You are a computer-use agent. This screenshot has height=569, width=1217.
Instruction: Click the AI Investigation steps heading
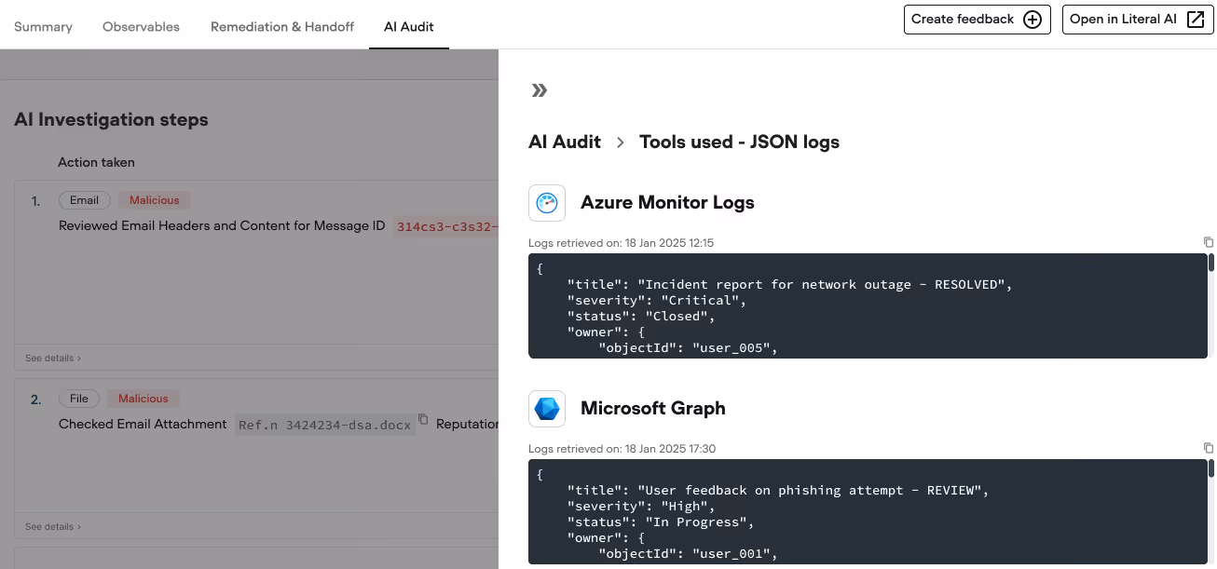point(111,120)
